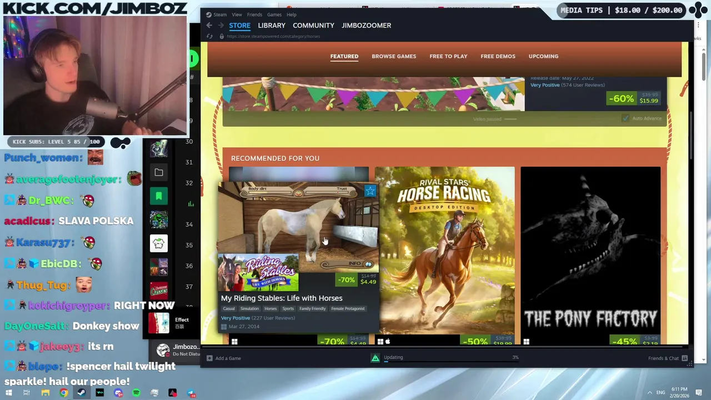711x400 pixels.
Task: Open My Riding Stables: Life with Horses title
Action: [x=282, y=298]
